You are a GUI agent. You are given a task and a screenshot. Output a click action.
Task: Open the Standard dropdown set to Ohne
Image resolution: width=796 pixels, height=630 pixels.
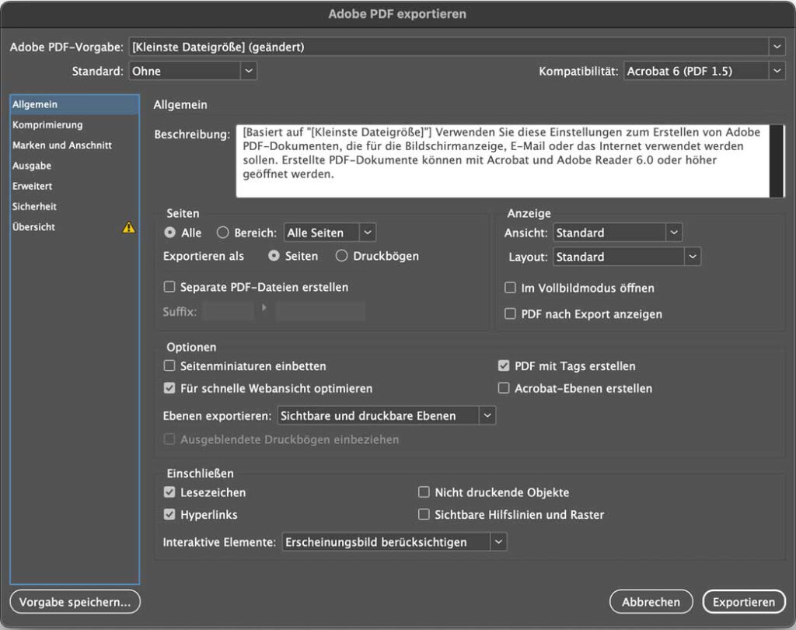193,71
